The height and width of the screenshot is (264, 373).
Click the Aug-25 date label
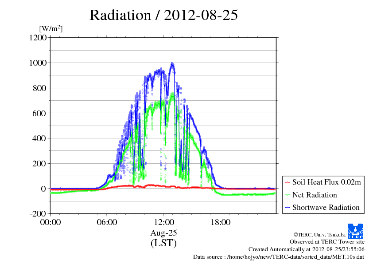(x=163, y=233)
